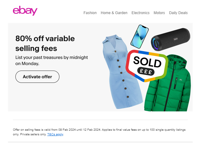Open the Motors navigation link
This screenshot has height=143, width=201.
click(x=159, y=13)
